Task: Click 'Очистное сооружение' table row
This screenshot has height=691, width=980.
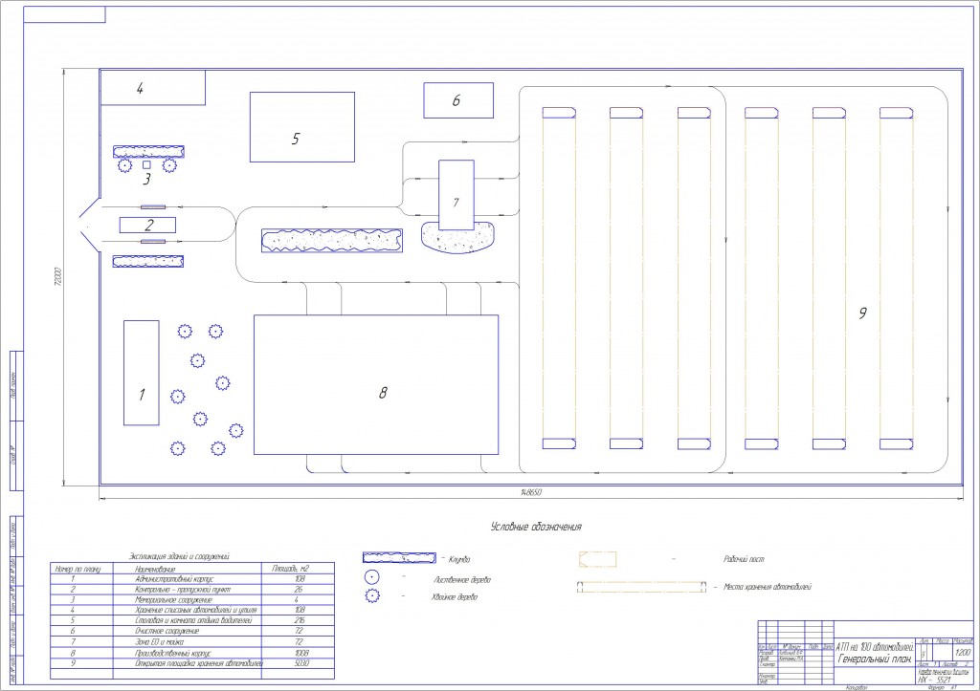Action: click(192, 631)
